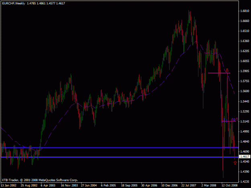Click the 1.6360 price axis label
The height and width of the screenshot is (188, 251).
(245, 41)
